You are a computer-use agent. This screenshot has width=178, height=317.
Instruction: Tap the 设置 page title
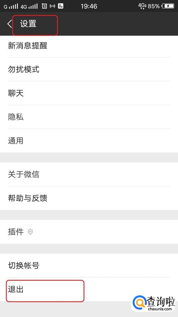[x=28, y=24]
